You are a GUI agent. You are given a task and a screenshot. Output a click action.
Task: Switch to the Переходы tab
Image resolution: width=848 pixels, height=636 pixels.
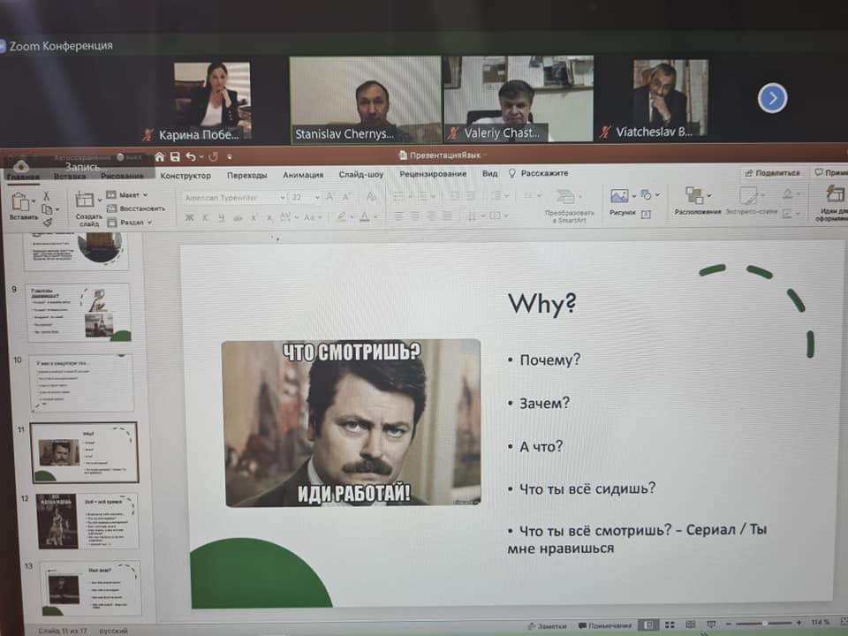pyautogui.click(x=247, y=175)
